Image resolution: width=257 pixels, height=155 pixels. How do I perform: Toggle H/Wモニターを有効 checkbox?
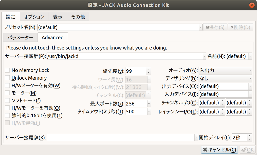coord(7,108)
